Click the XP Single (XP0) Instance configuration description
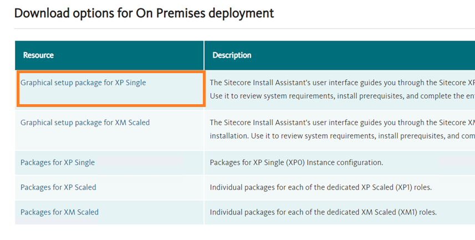 tap(297, 162)
